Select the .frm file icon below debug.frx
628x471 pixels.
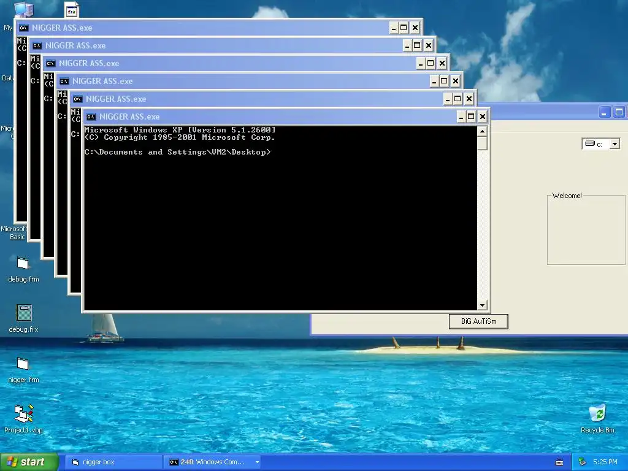[x=23, y=370]
